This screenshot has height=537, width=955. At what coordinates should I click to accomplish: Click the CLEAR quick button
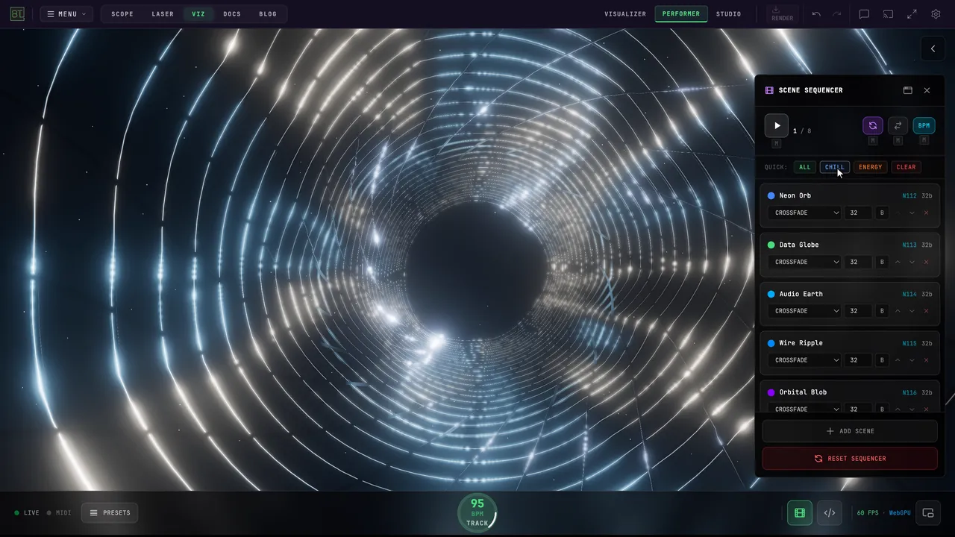coord(906,167)
